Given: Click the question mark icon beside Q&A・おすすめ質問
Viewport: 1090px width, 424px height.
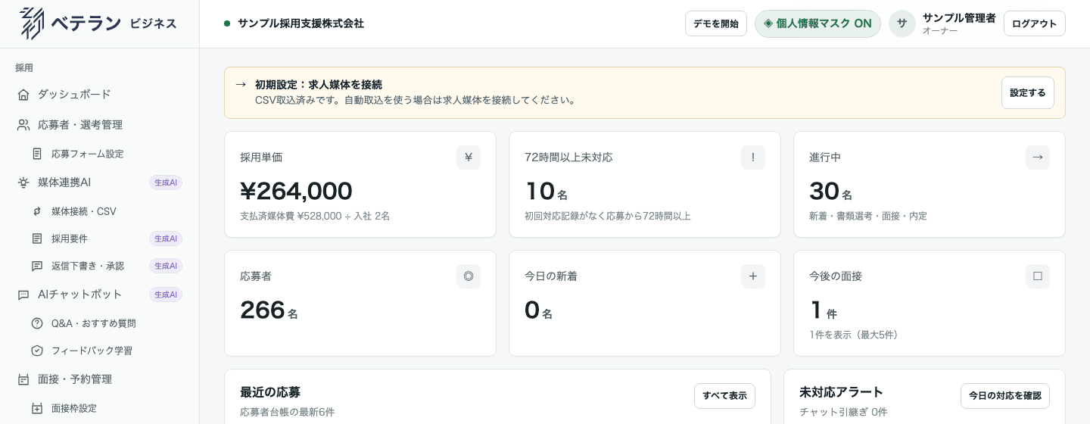Looking at the screenshot, I should click(37, 323).
